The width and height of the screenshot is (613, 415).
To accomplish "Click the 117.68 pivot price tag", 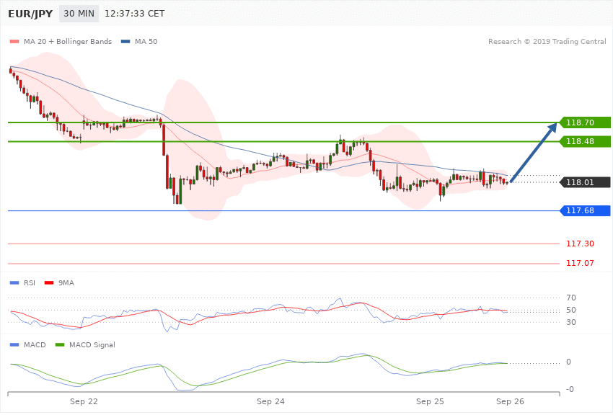I will point(585,211).
